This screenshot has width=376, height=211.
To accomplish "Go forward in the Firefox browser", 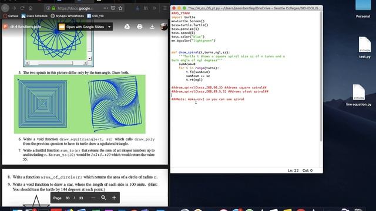I will click(x=14, y=8).
